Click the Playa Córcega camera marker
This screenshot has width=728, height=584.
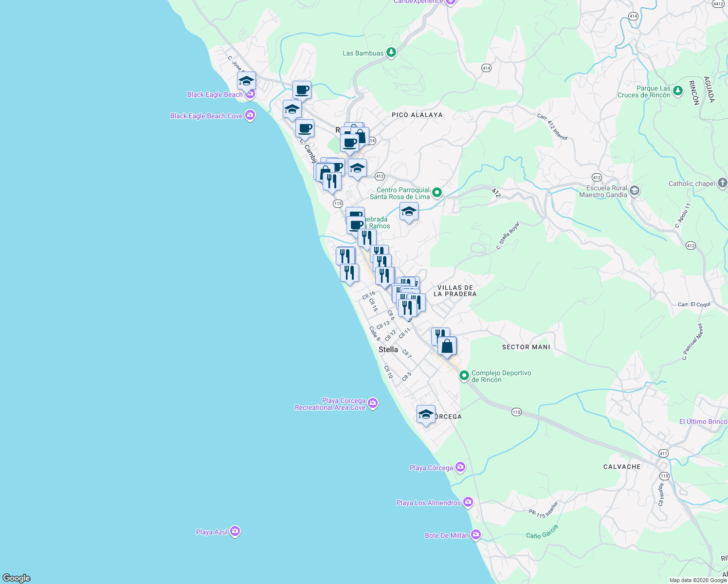[x=459, y=466]
